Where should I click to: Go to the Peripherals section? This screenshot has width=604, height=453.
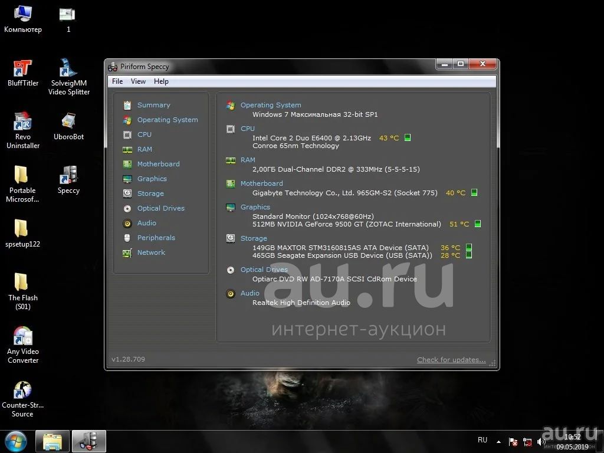pyautogui.click(x=156, y=238)
